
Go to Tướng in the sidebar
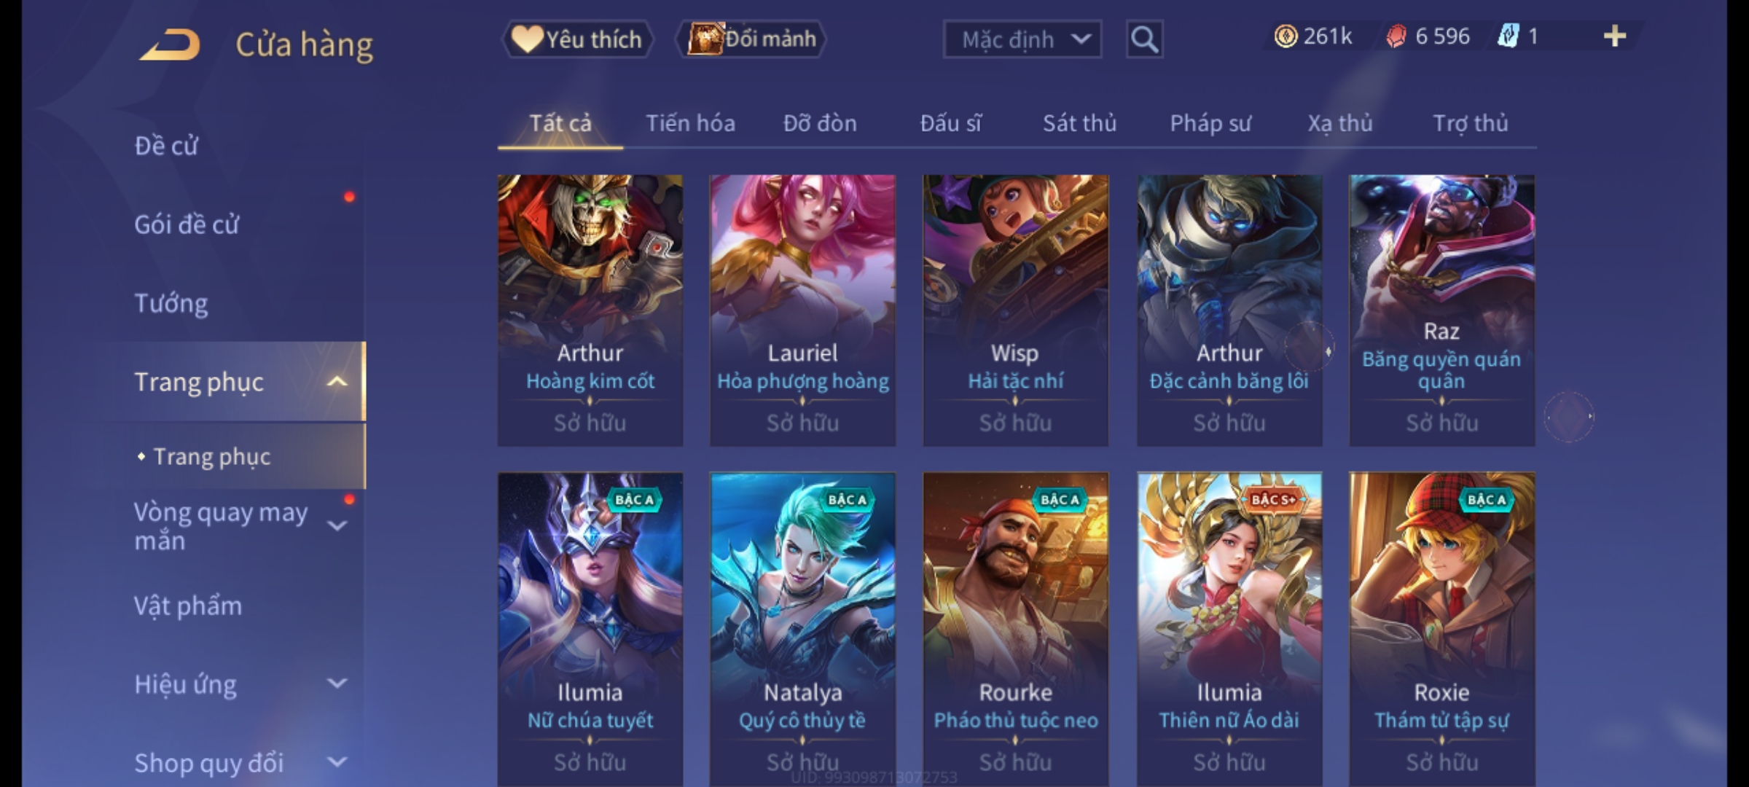point(171,303)
